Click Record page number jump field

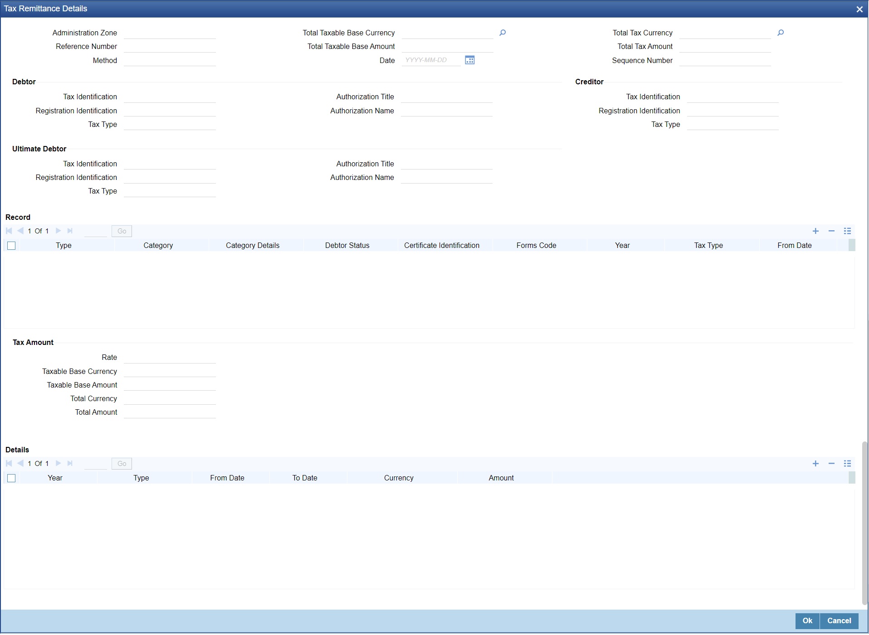(96, 231)
